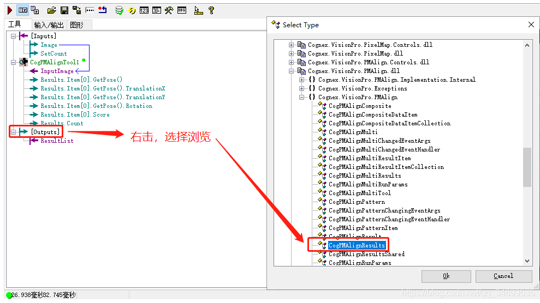Click the yellow circular refresh arrow icon
This screenshot has width=540, height=303.
click(132, 11)
